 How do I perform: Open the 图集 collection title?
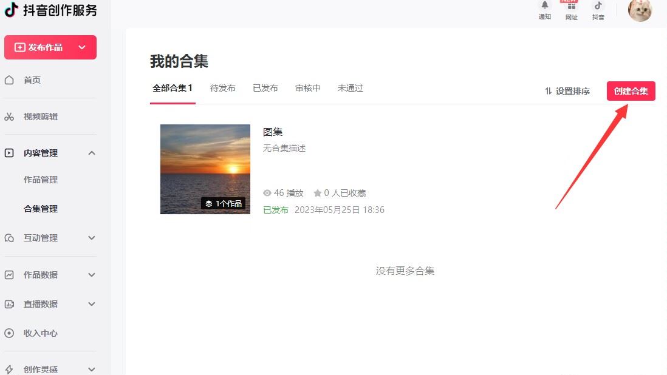(x=273, y=132)
